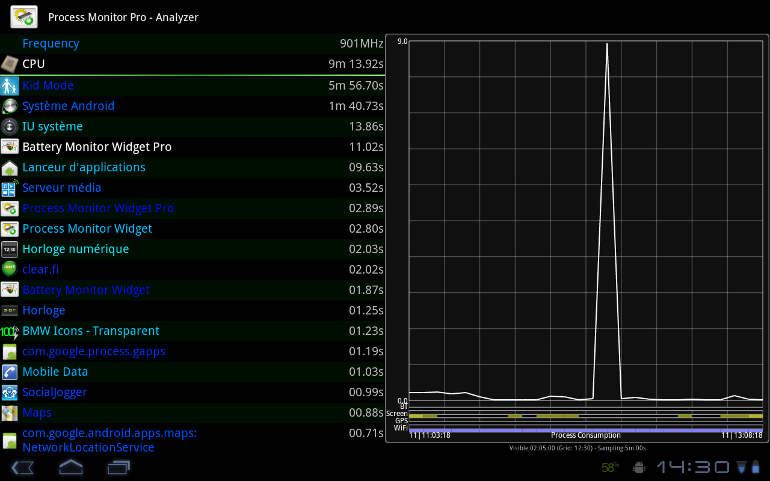Tap the Mobile Data phone icon
The image size is (770, 481).
(x=9, y=372)
